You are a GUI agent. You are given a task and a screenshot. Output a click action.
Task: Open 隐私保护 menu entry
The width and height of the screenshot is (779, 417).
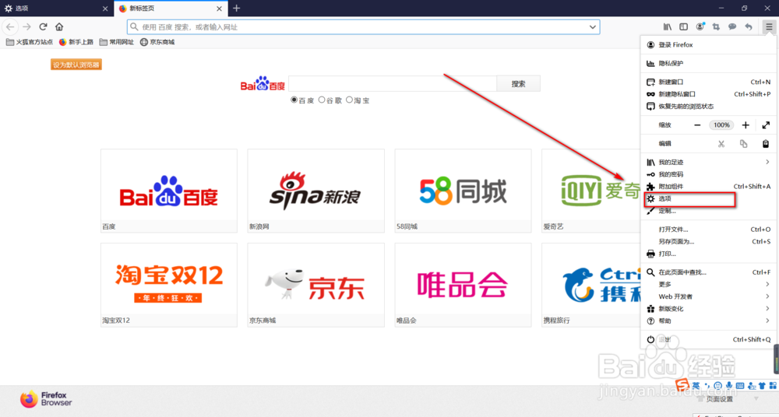[708, 64]
